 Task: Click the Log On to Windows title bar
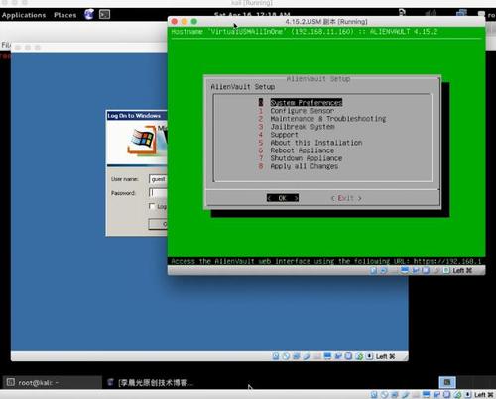coord(137,116)
